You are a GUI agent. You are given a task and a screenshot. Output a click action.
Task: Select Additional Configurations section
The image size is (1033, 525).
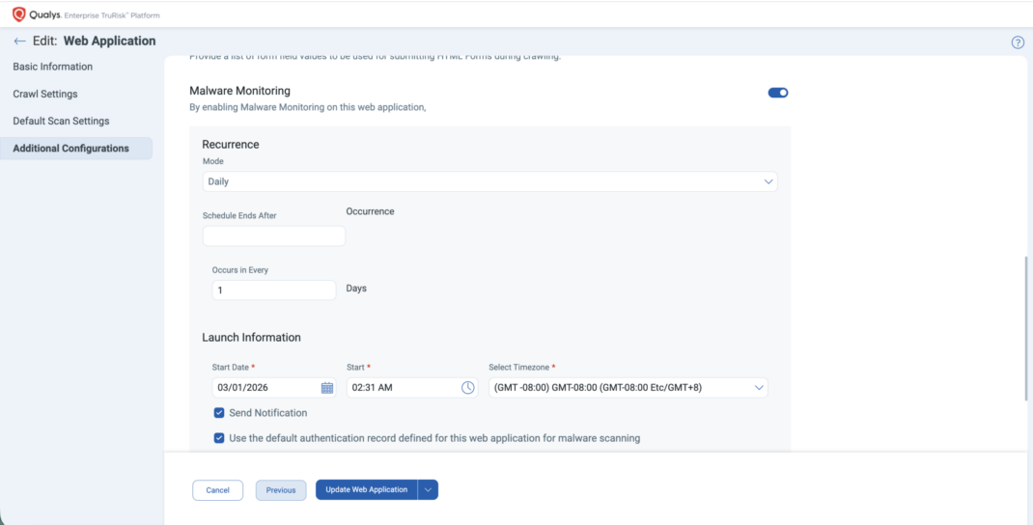[x=76, y=149]
